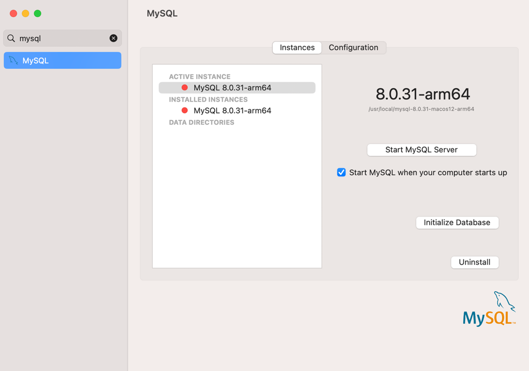This screenshot has width=529, height=371.
Task: Uncheck Start MySQL when your computer starts up
Action: tap(341, 172)
